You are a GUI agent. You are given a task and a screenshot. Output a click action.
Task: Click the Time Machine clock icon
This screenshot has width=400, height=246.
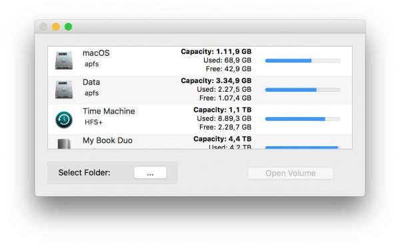click(x=64, y=120)
